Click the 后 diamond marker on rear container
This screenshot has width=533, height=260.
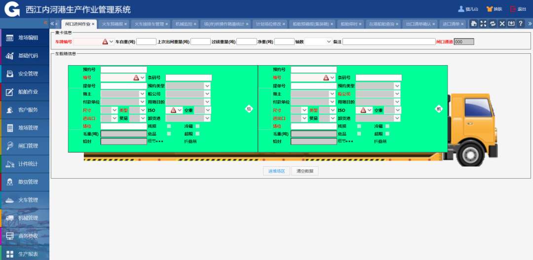tap(249, 109)
